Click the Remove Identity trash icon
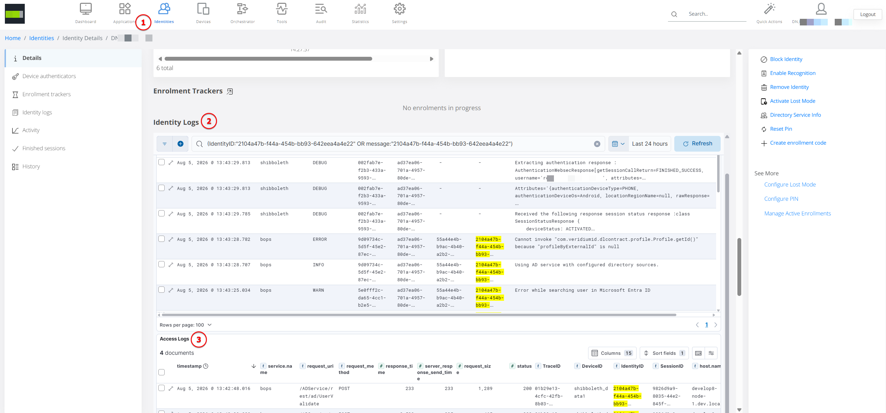This screenshot has height=413, width=886. pyautogui.click(x=764, y=87)
